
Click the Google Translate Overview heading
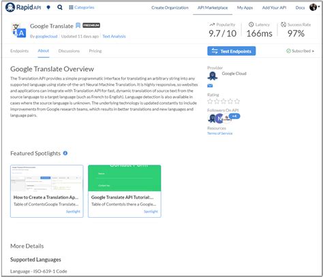click(x=52, y=69)
